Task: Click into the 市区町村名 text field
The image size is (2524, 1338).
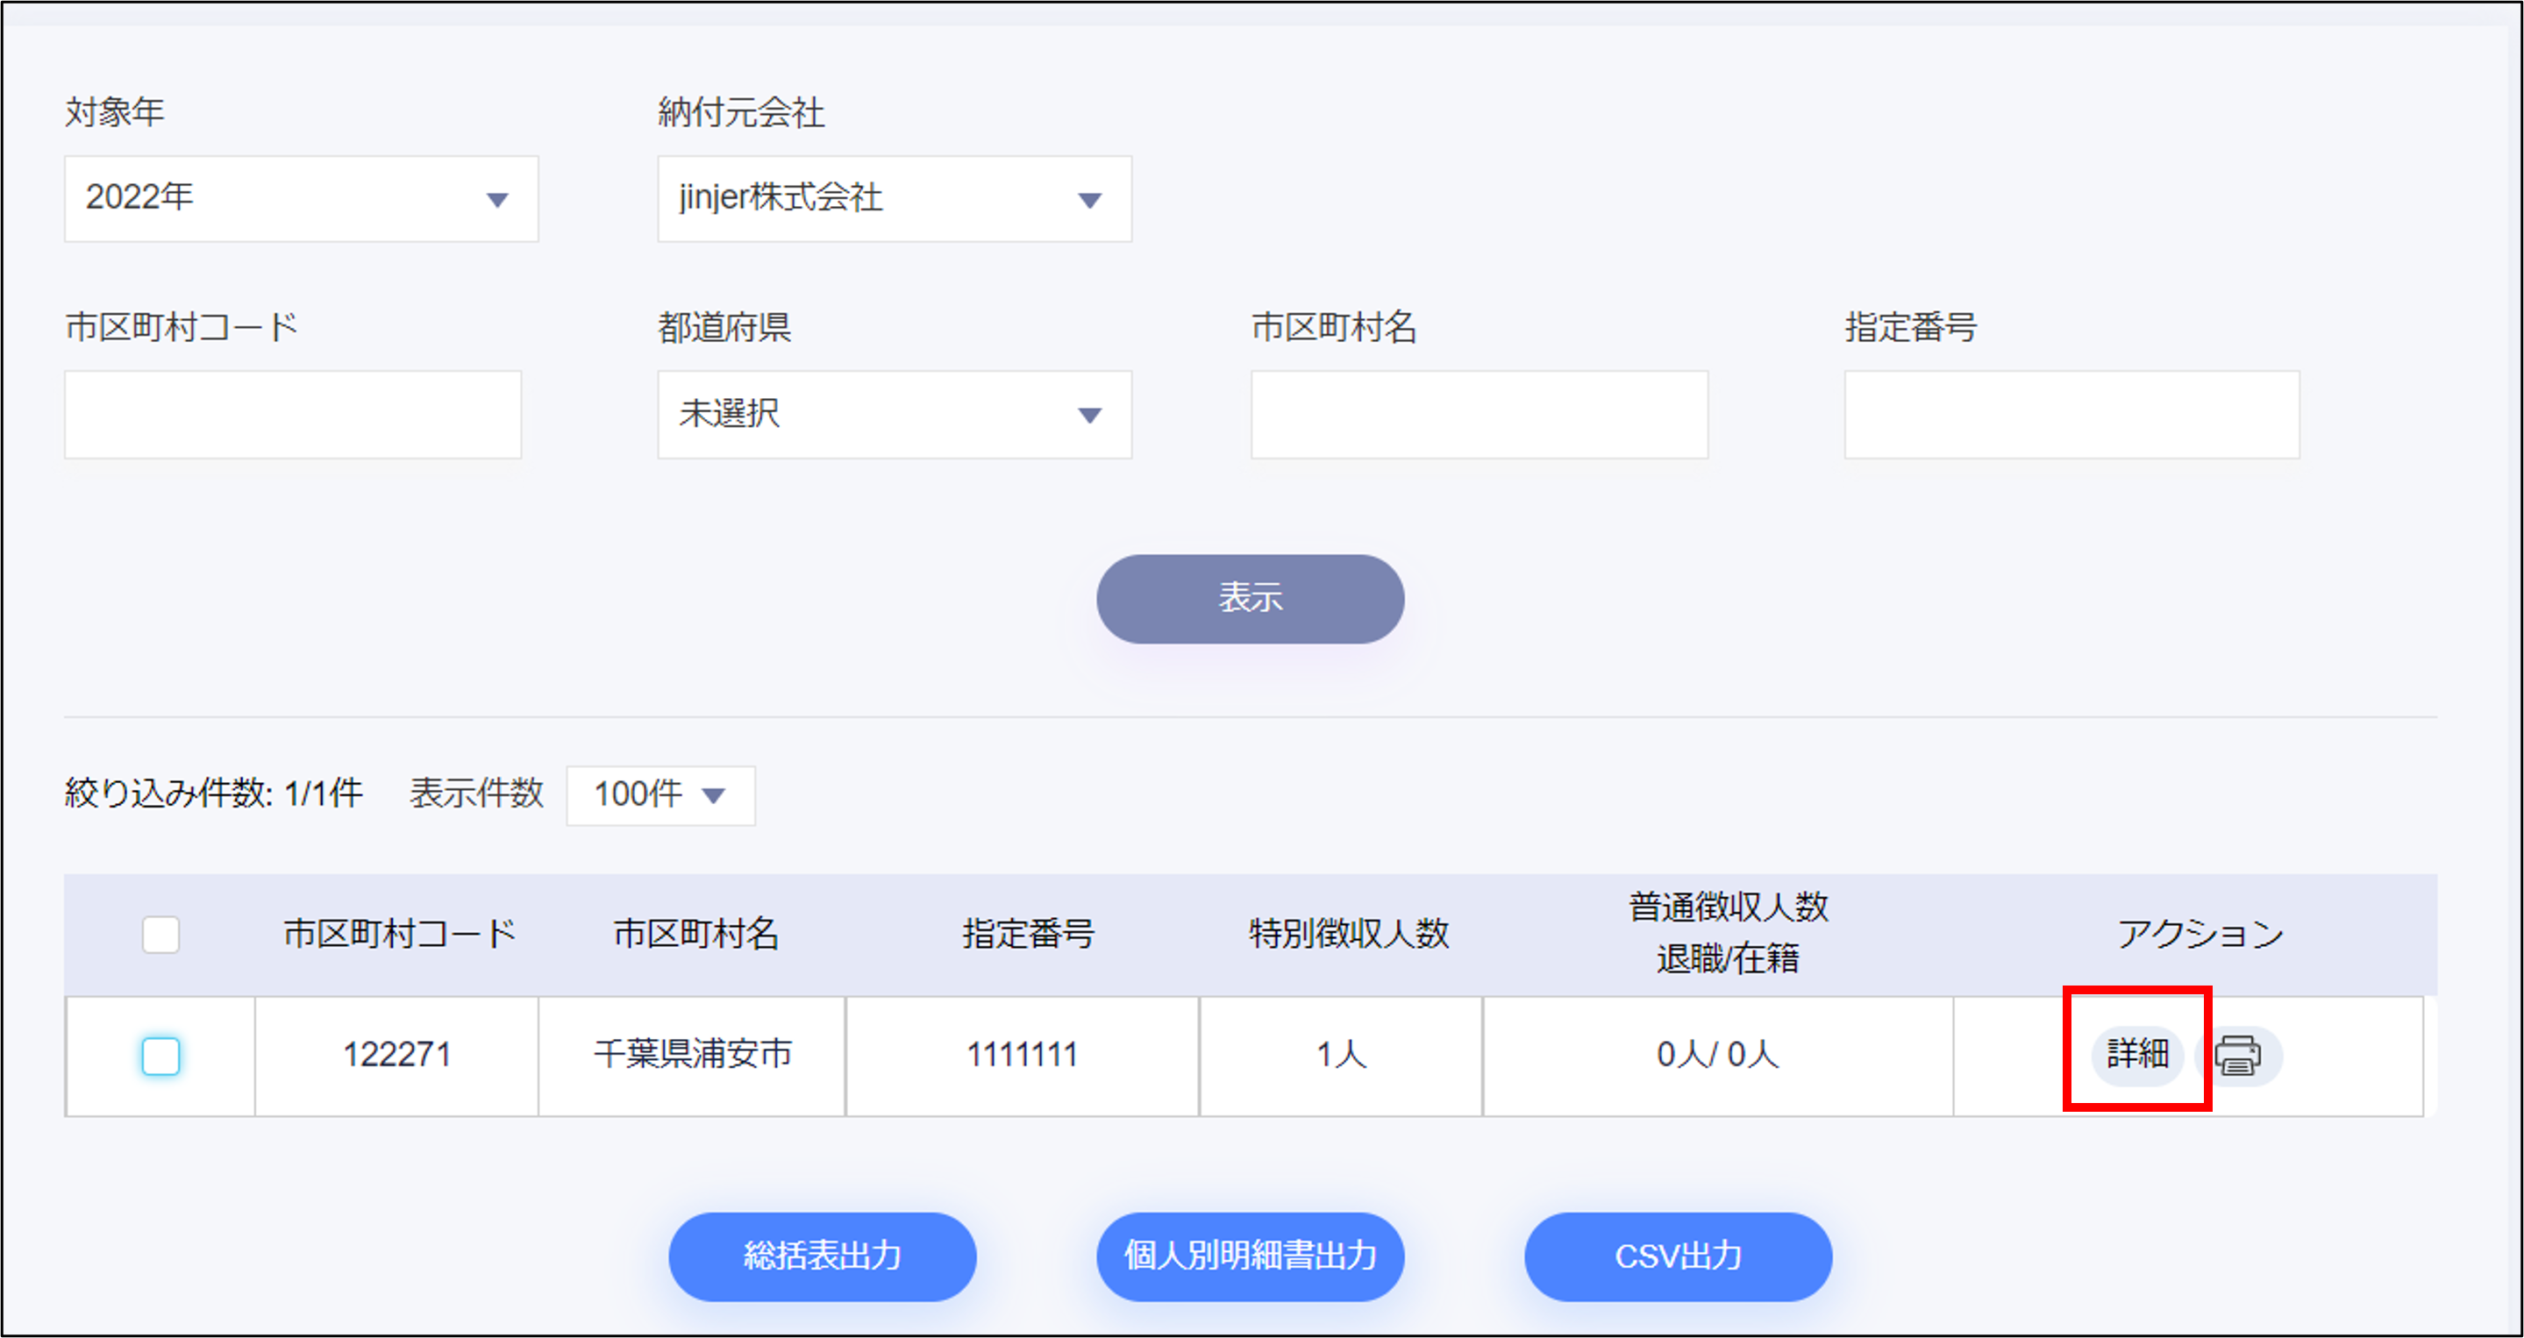Action: 1479,415
